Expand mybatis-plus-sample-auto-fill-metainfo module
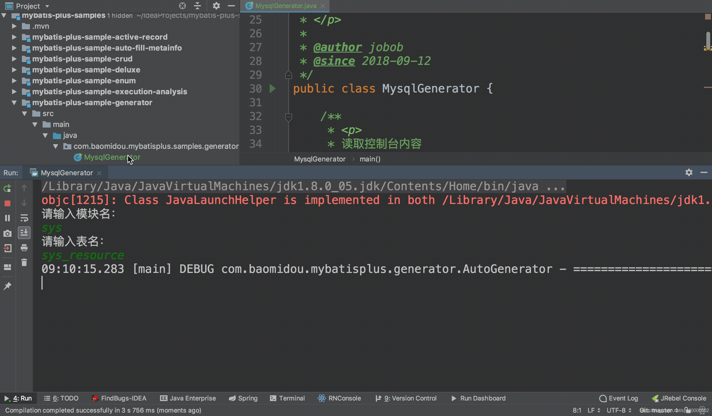This screenshot has width=712, height=416. pos(14,48)
